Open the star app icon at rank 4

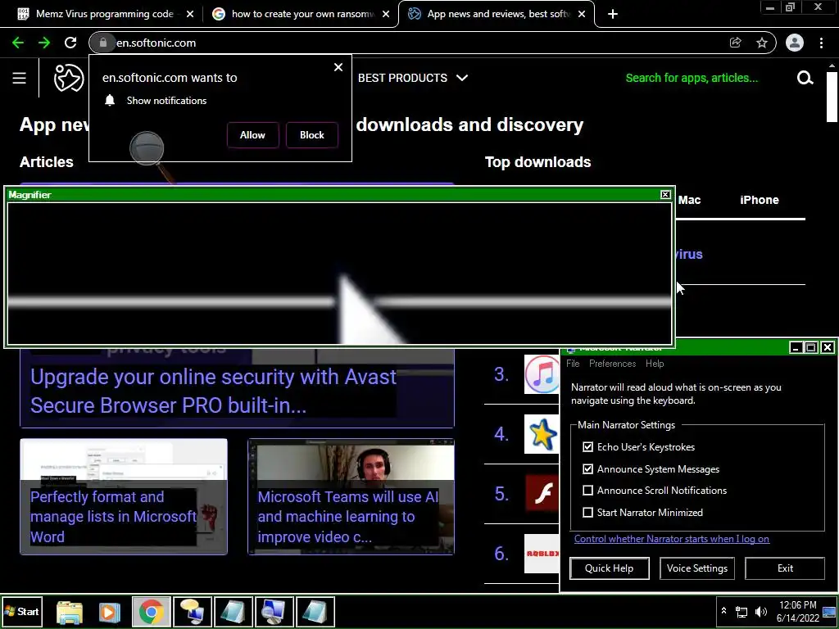click(x=542, y=434)
